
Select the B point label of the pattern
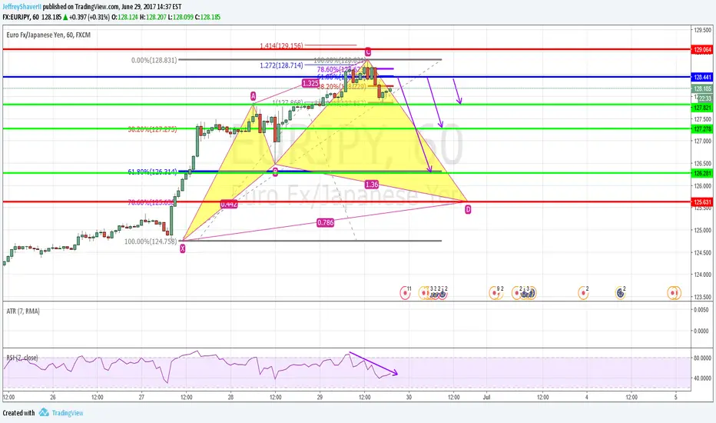click(x=275, y=172)
